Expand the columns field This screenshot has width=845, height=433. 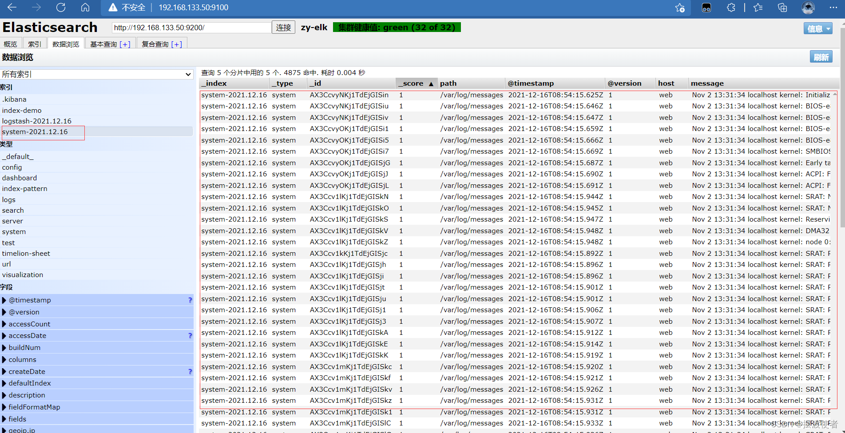click(4, 360)
